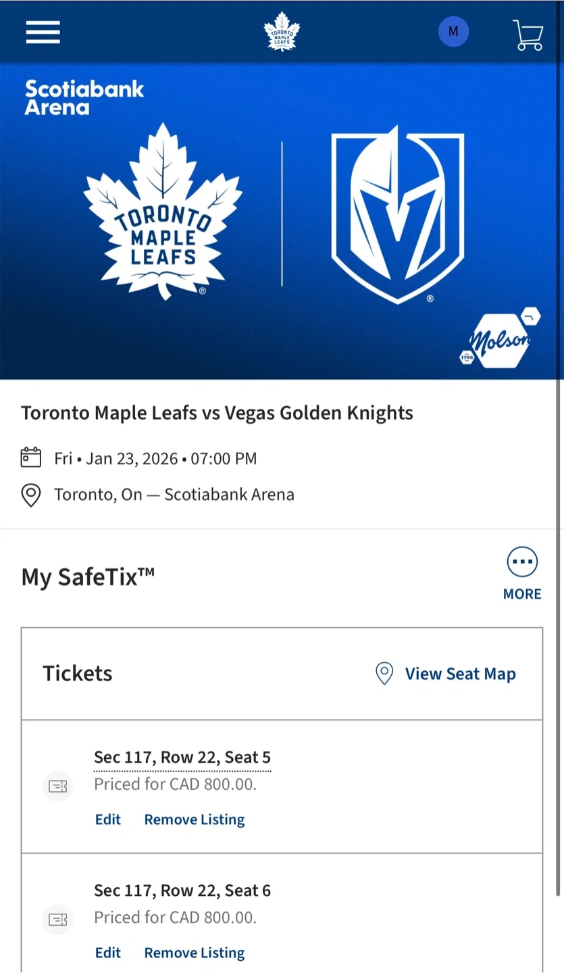This screenshot has height=973, width=564.
Task: Tap the ticket icon for Seat 5
Action: coord(57,787)
